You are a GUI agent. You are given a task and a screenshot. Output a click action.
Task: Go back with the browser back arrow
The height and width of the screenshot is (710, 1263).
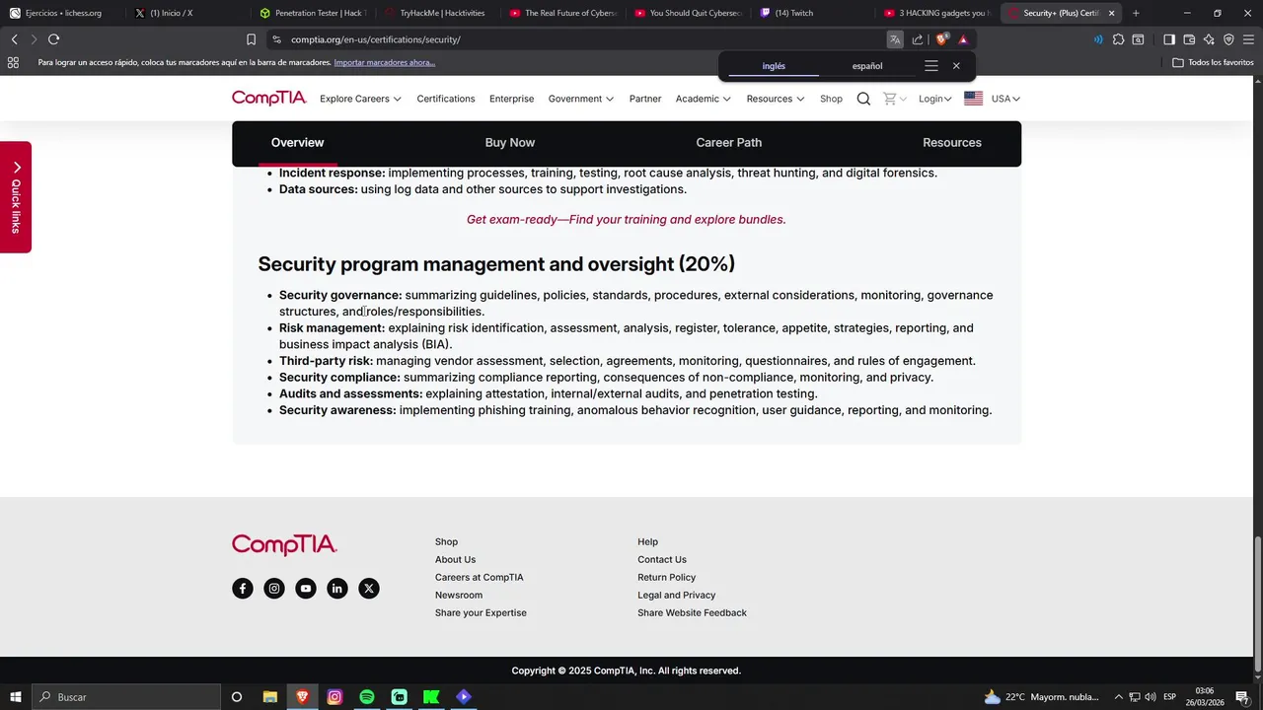(14, 39)
